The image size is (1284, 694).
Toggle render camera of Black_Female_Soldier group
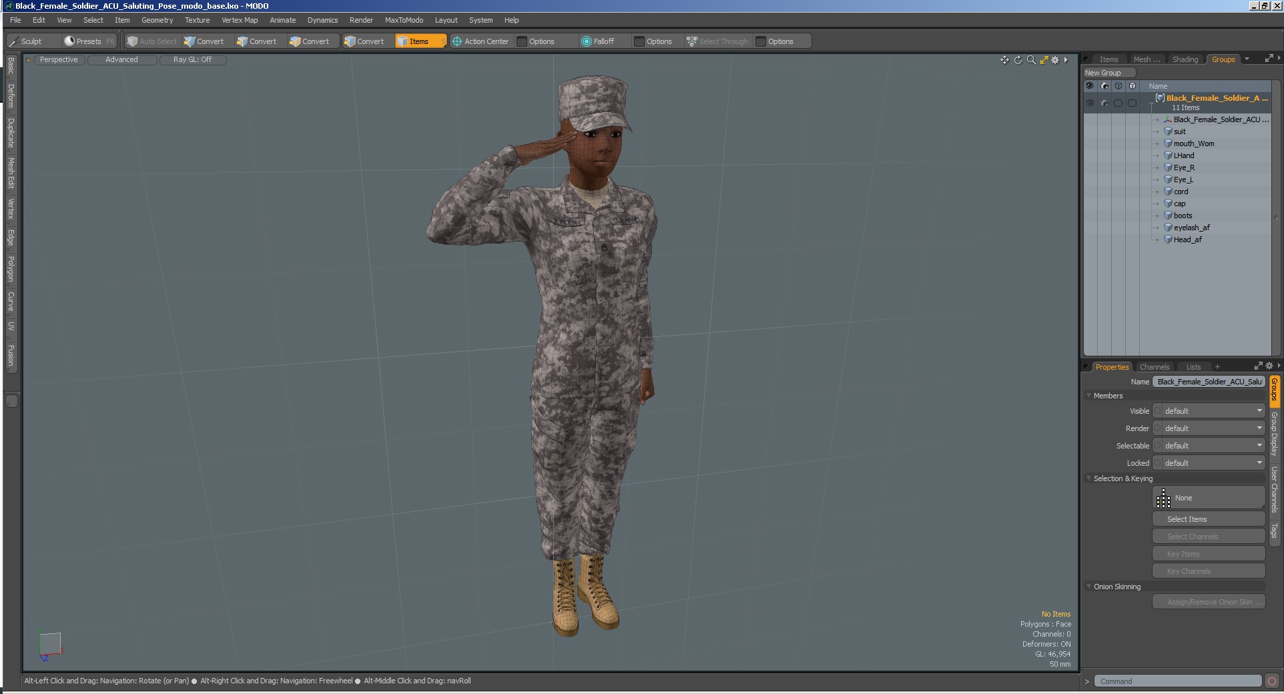pos(1104,103)
